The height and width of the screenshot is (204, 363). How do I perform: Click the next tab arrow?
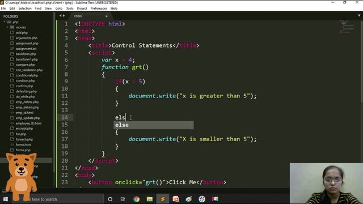[64, 16]
